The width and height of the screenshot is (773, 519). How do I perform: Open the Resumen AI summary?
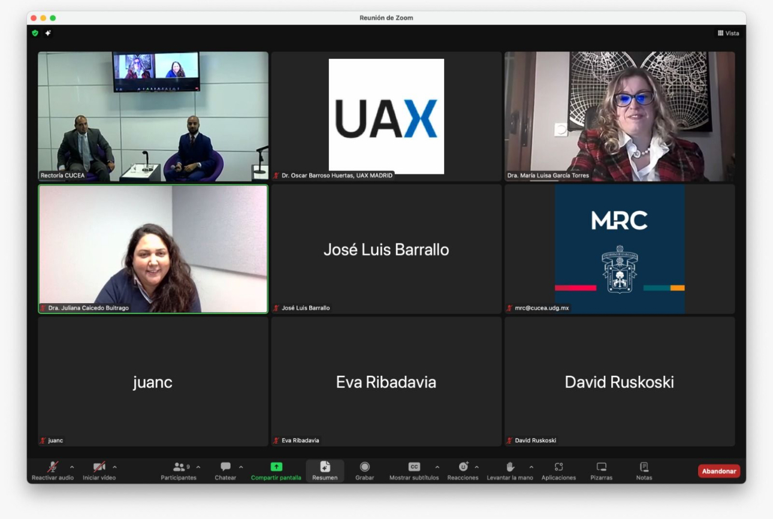(325, 471)
